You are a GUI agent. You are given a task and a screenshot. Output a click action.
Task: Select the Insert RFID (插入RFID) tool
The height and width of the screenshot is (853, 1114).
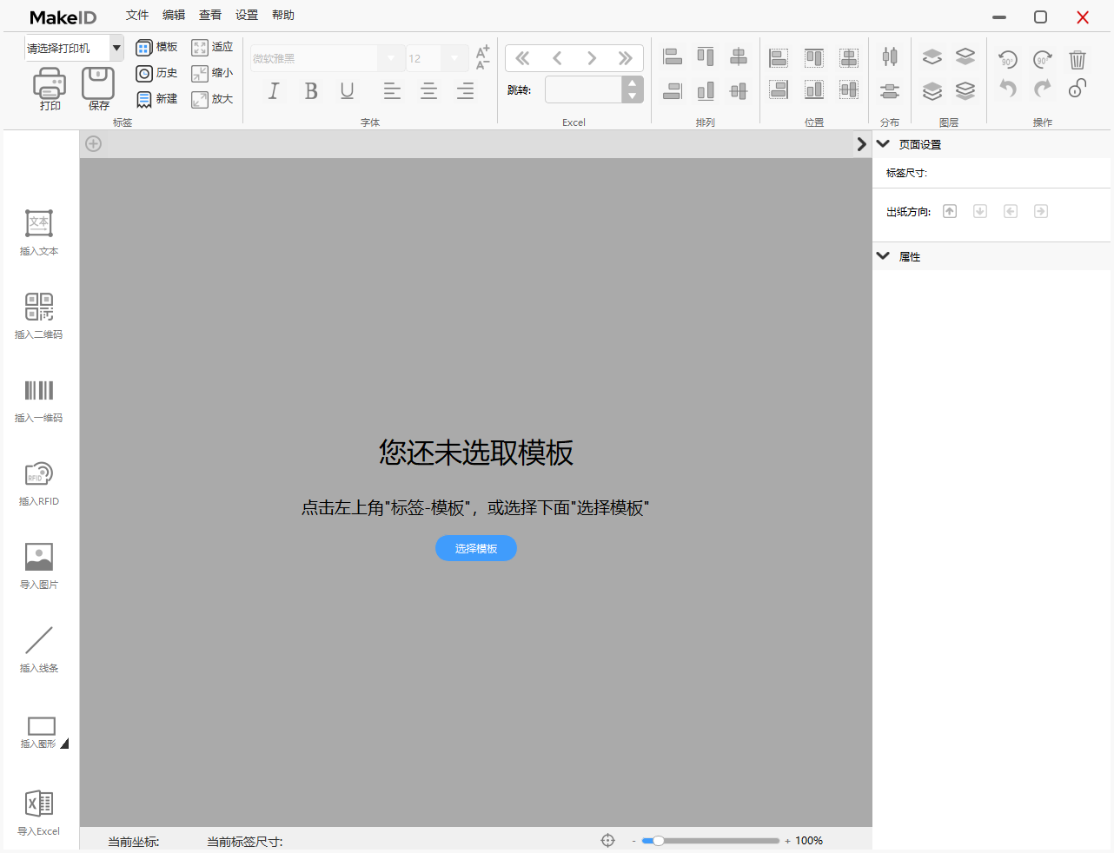coord(39,474)
